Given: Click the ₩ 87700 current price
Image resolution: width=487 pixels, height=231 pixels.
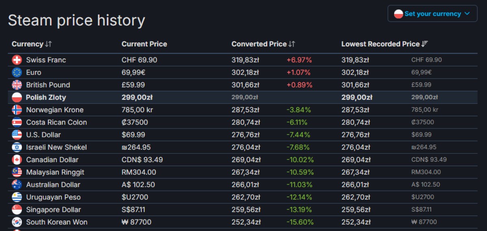Looking at the screenshot, I should coord(137,222).
